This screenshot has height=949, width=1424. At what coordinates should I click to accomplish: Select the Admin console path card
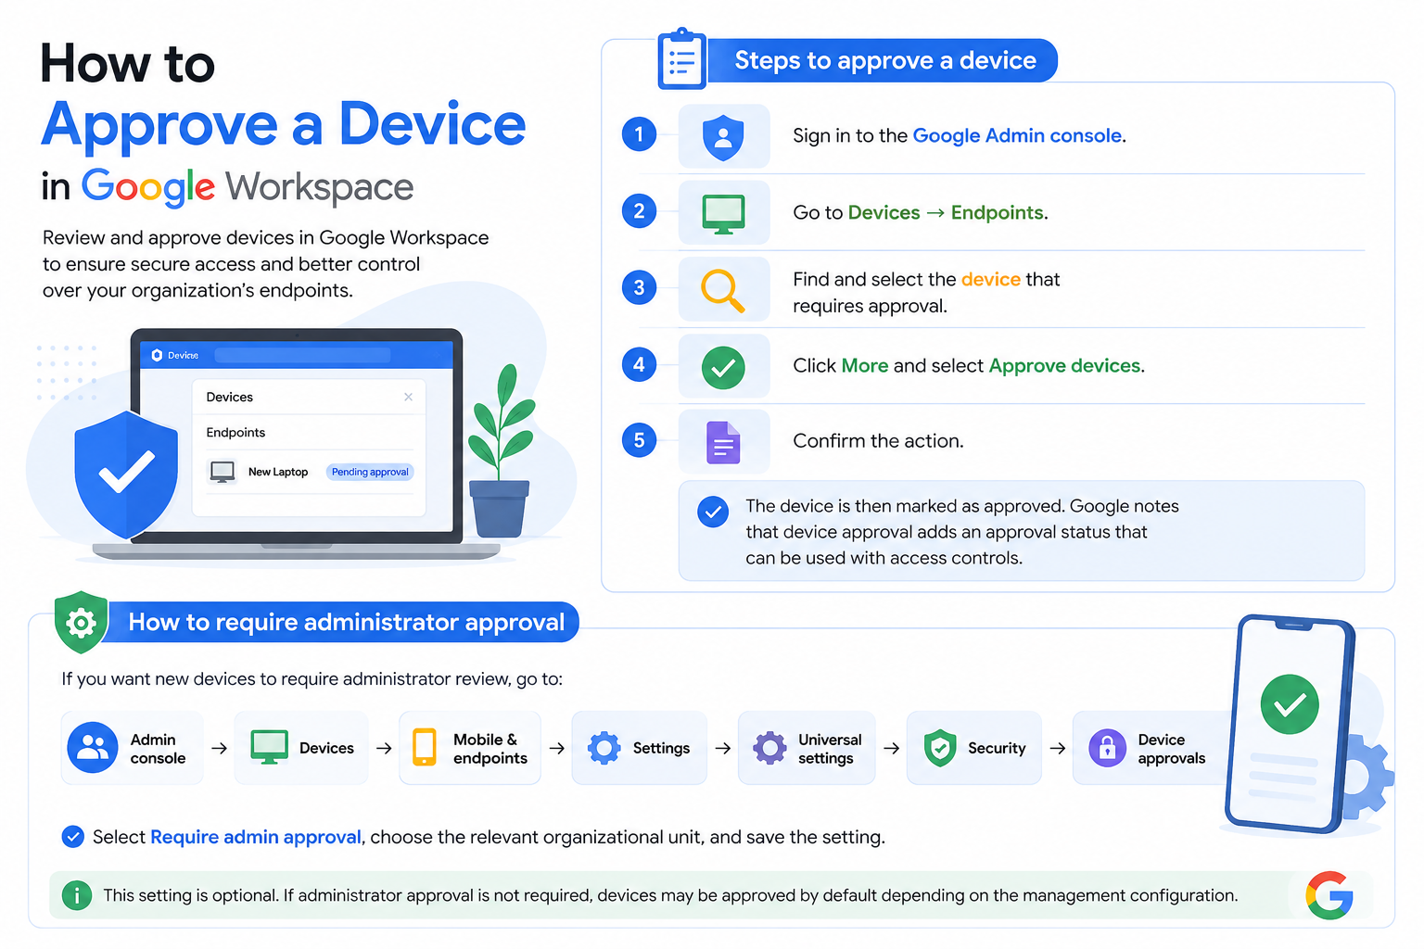(132, 748)
